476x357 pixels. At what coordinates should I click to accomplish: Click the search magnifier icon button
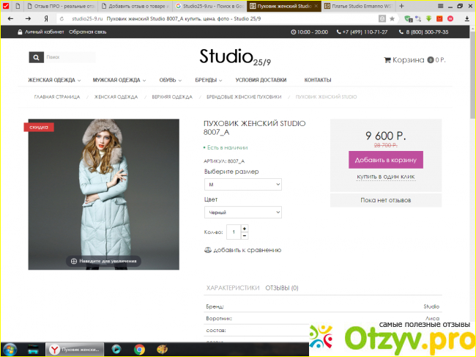36,57
